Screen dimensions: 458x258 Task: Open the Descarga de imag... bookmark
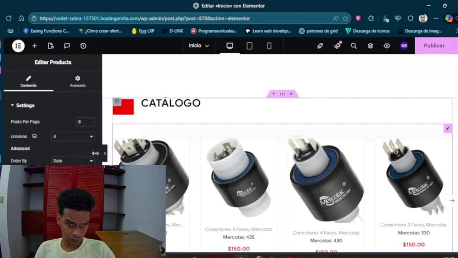tap(419, 31)
